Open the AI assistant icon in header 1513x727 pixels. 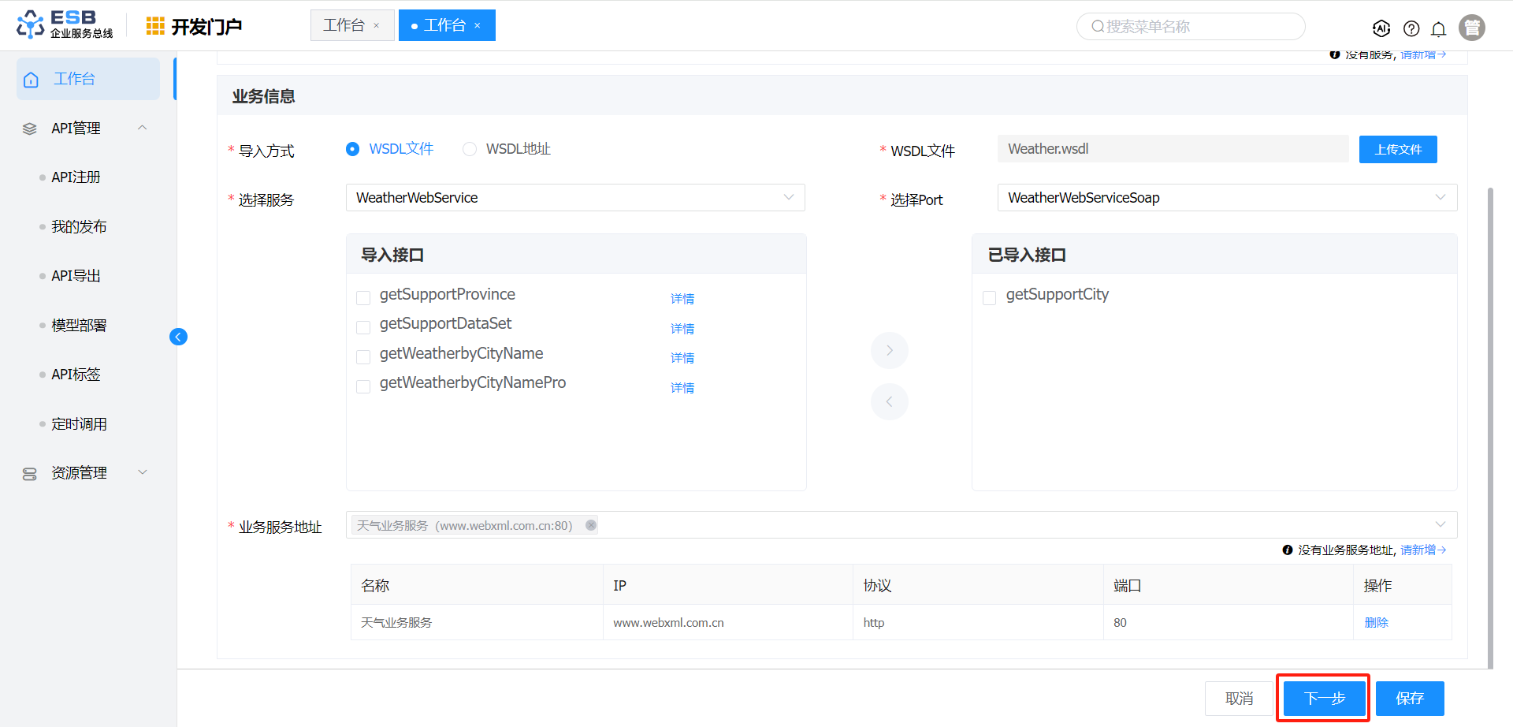click(x=1381, y=28)
